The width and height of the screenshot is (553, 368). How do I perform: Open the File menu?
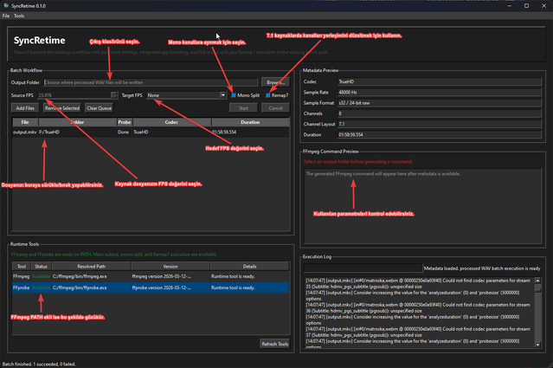pos(6,16)
